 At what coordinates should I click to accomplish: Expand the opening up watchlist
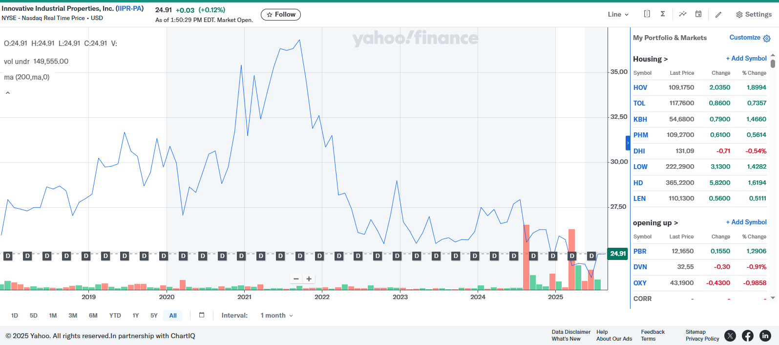(655, 223)
